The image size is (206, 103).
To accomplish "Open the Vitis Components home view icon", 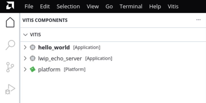I will point(10,23).
